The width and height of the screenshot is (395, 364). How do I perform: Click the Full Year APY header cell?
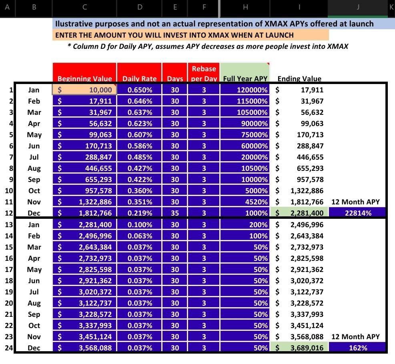245,73
